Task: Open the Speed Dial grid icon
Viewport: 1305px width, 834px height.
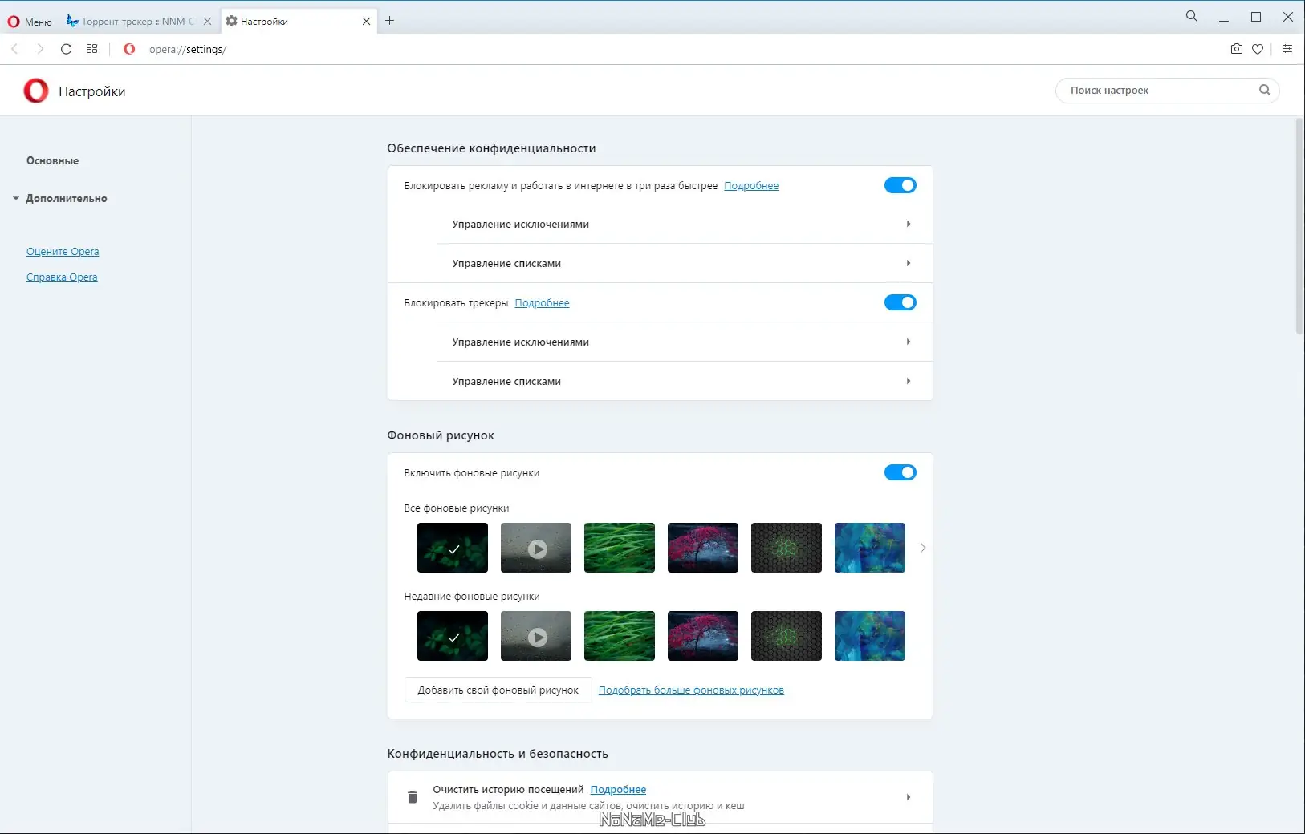Action: click(x=92, y=49)
